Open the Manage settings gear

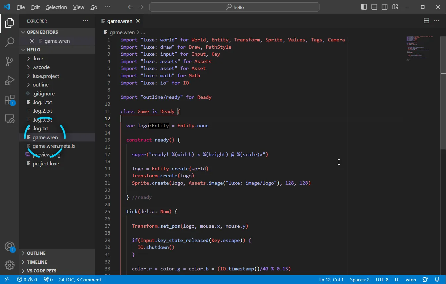click(x=10, y=265)
